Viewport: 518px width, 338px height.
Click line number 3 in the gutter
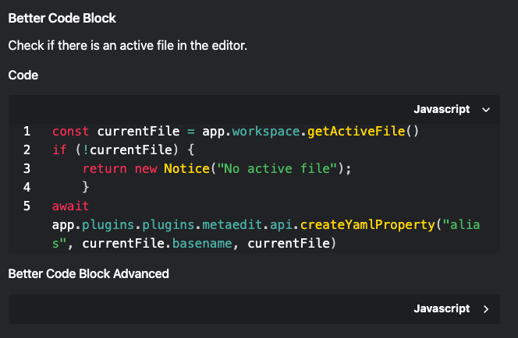click(27, 168)
